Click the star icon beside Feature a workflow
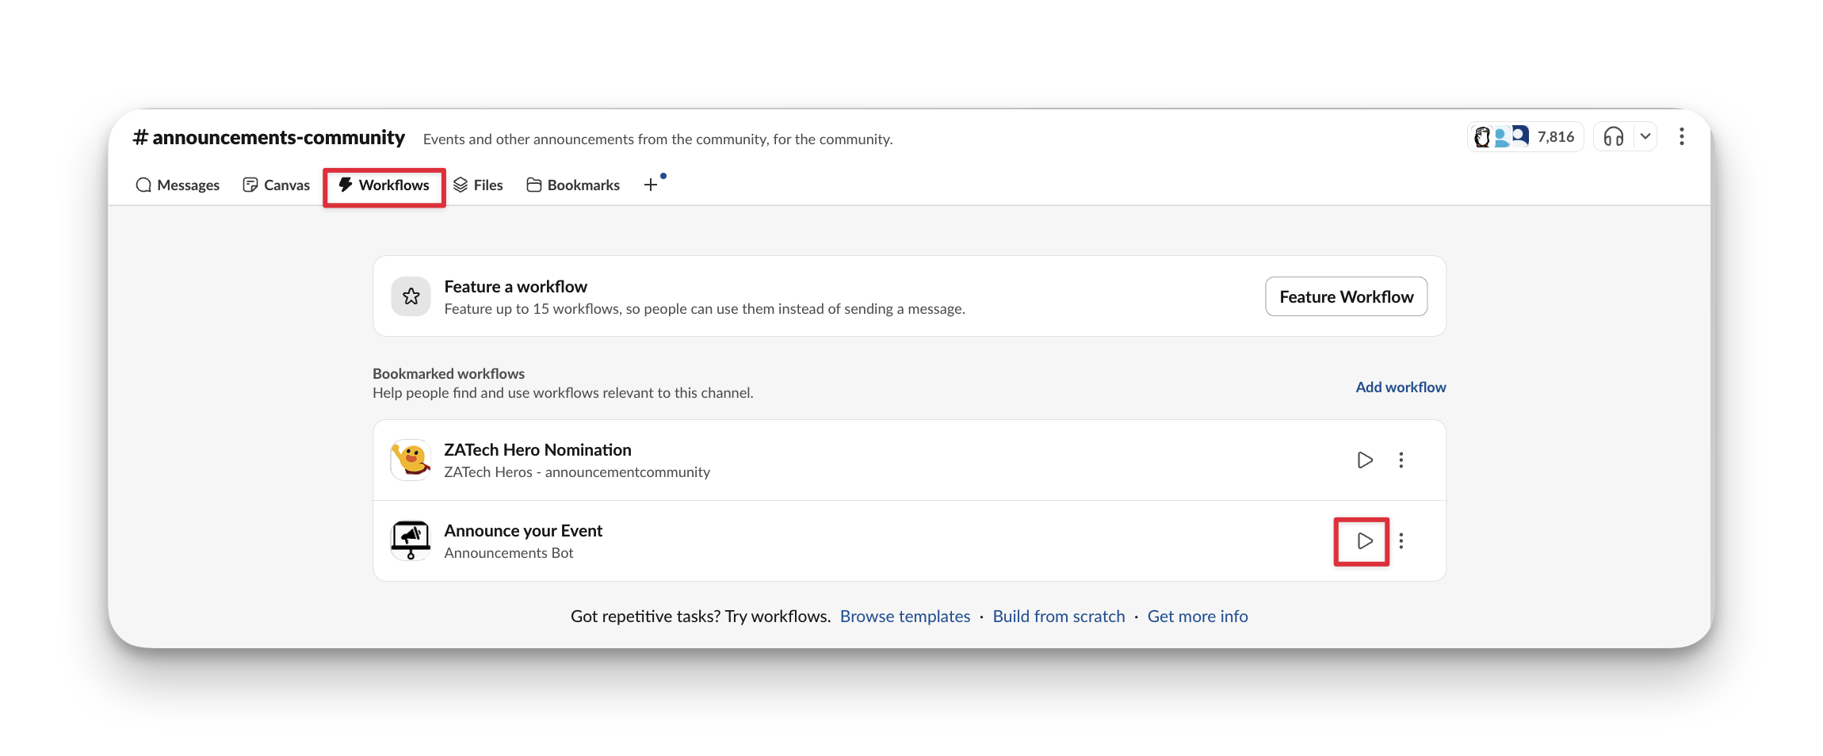Viewport: 1823px width, 756px height. [411, 296]
